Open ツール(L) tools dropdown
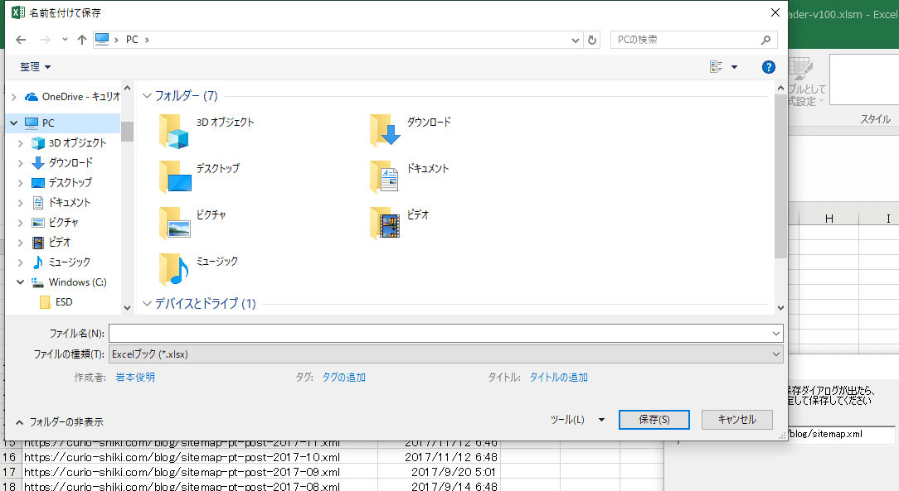The height and width of the screenshot is (491, 899). 577,420
